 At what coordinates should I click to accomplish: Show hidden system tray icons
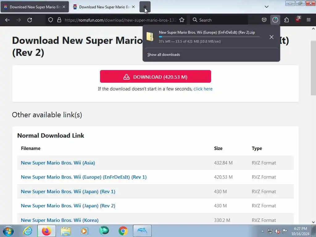coord(262,231)
